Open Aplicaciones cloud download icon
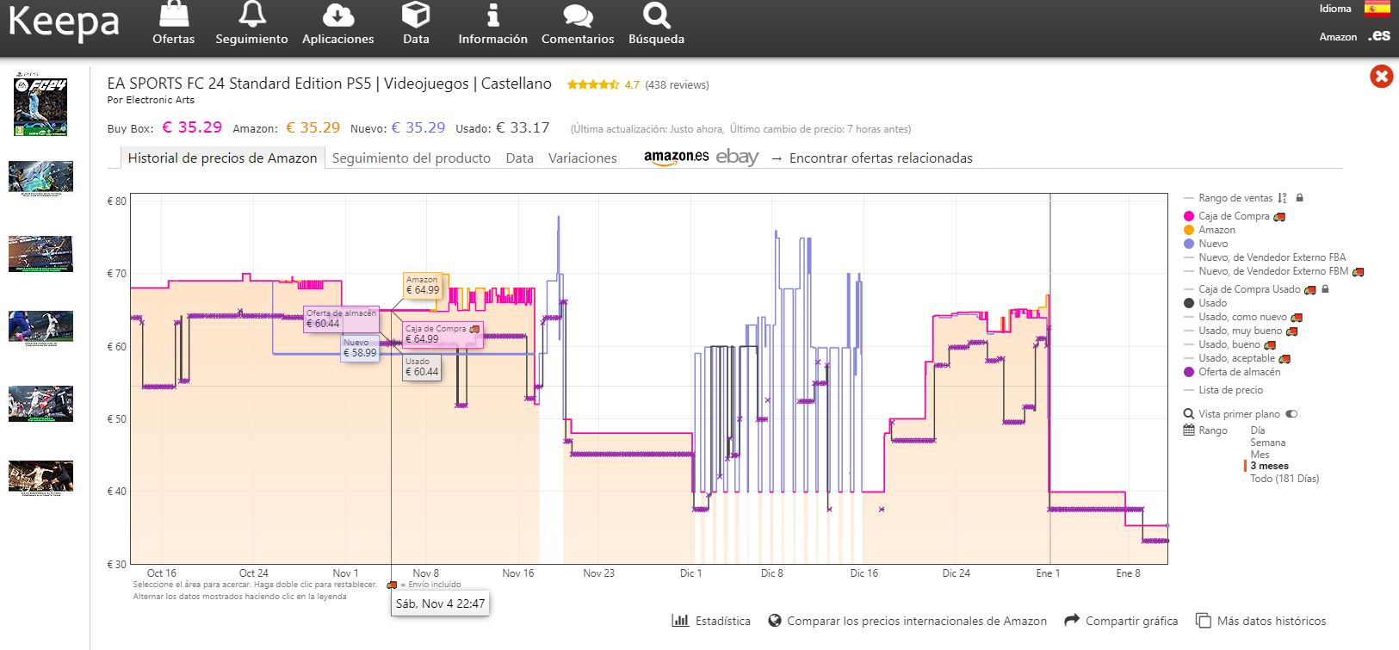 pos(337,15)
